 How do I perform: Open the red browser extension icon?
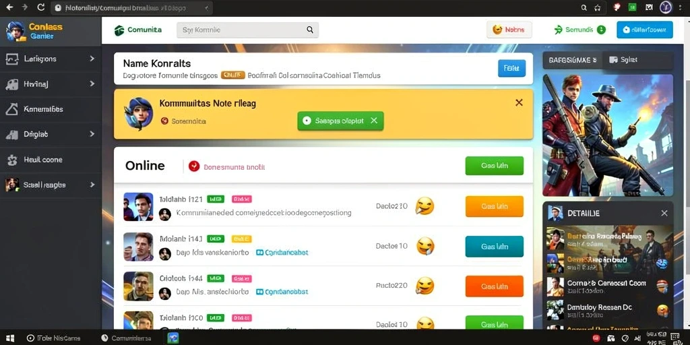tap(617, 7)
